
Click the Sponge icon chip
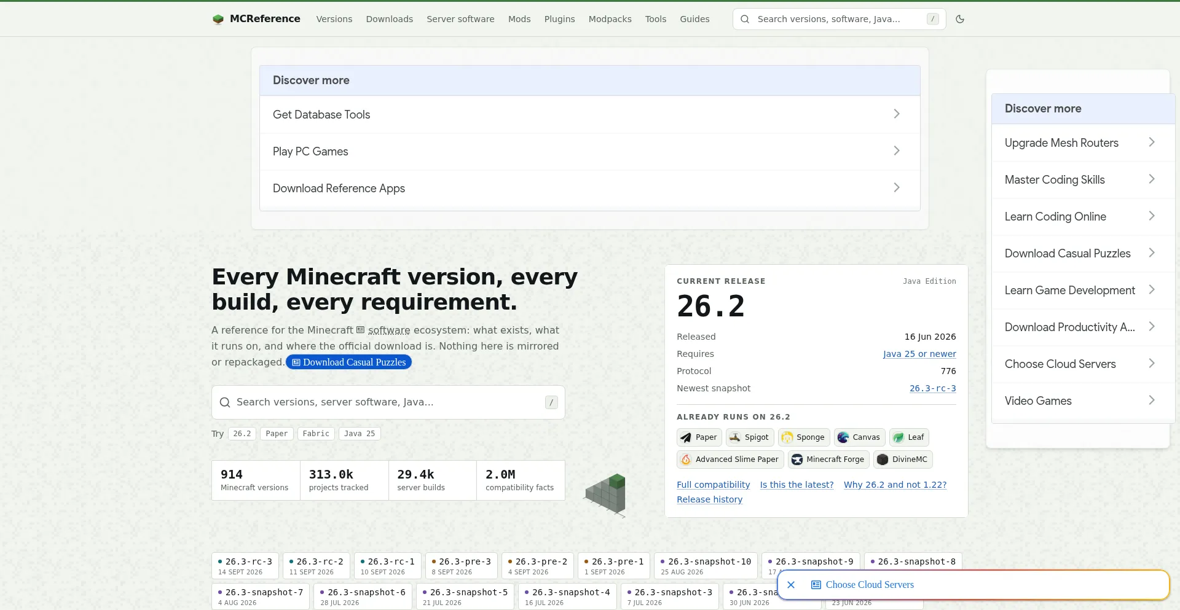(804, 437)
